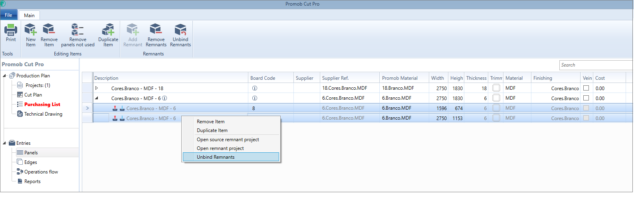Click the Remove Item ribbon icon

49,30
